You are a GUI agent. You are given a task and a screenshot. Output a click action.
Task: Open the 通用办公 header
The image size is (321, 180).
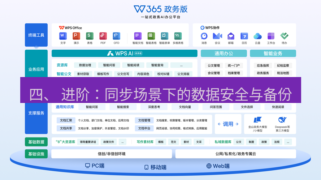point(224,53)
